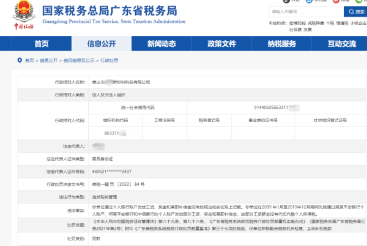Select hot word 社保费

click(296, 30)
